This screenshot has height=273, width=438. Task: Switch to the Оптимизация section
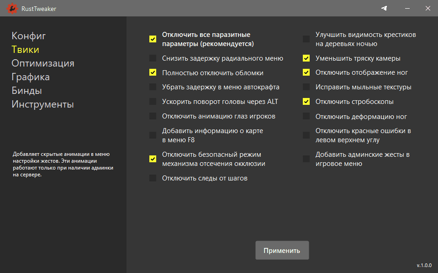point(43,63)
